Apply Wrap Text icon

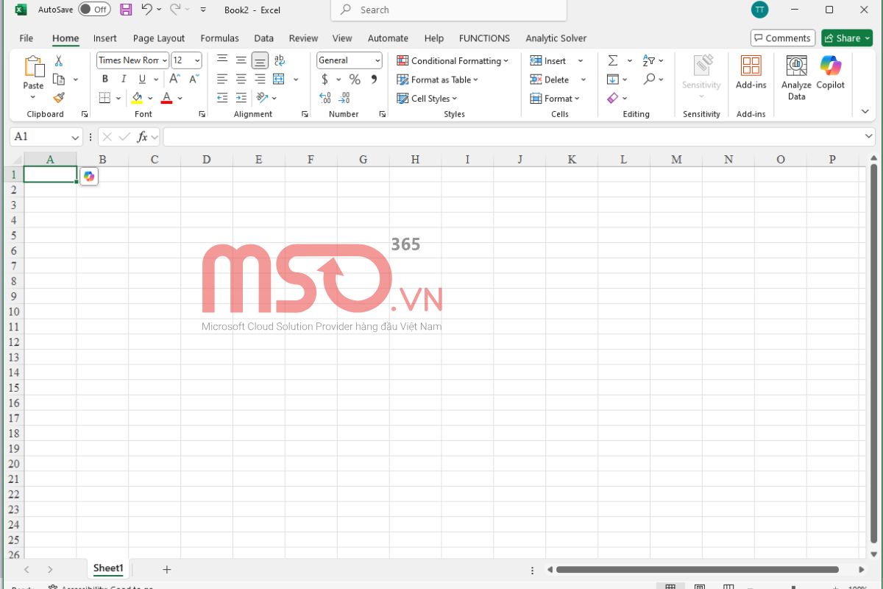coord(280,60)
